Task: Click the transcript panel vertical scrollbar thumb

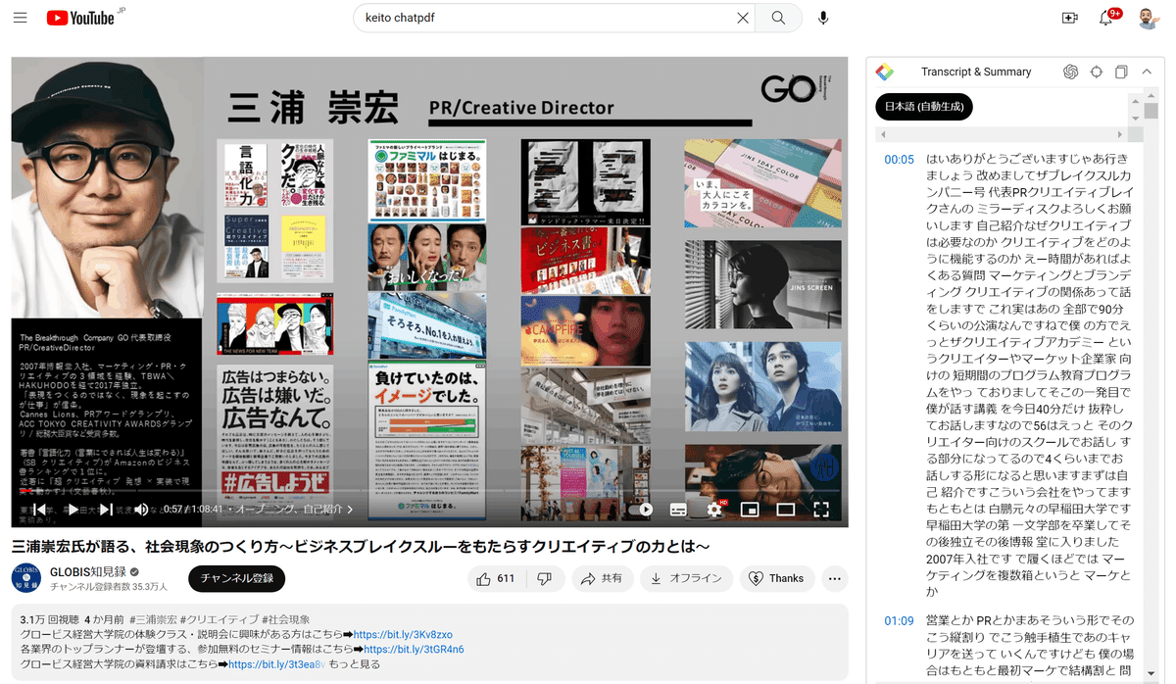Action: (x=1151, y=111)
